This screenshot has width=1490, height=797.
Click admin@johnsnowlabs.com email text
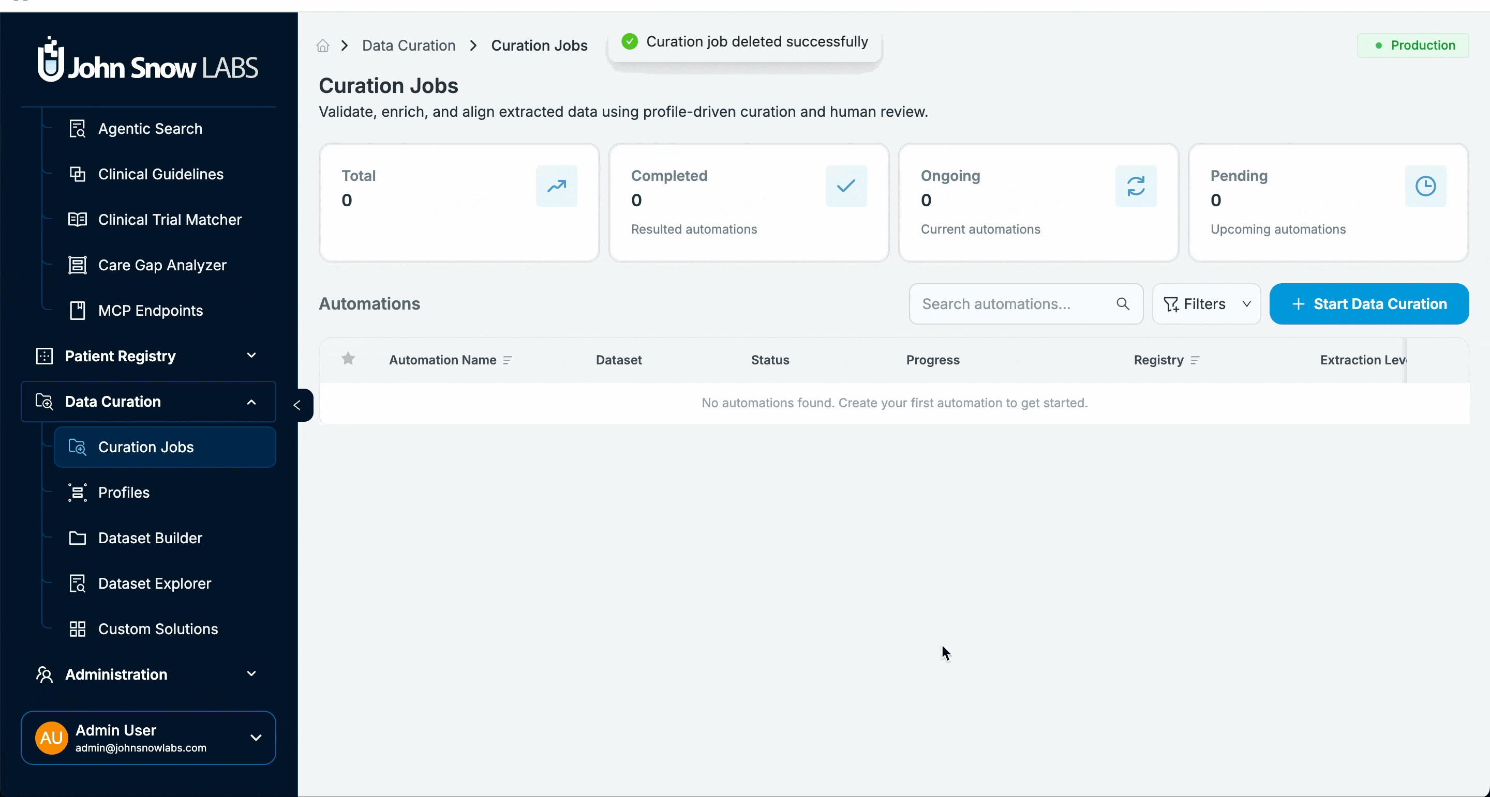point(141,748)
